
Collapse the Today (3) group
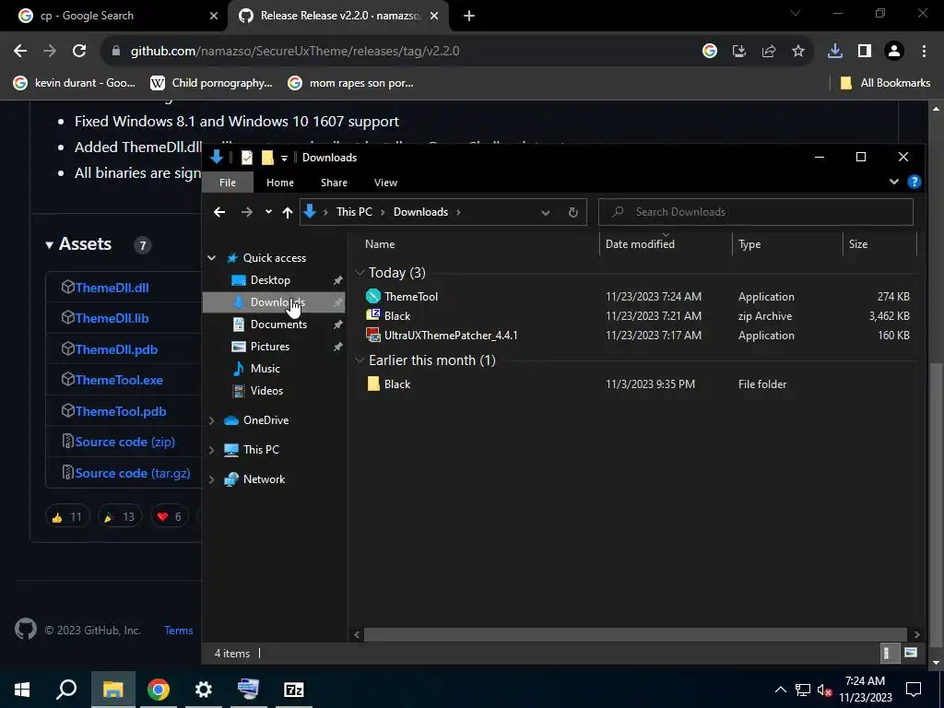tap(360, 273)
